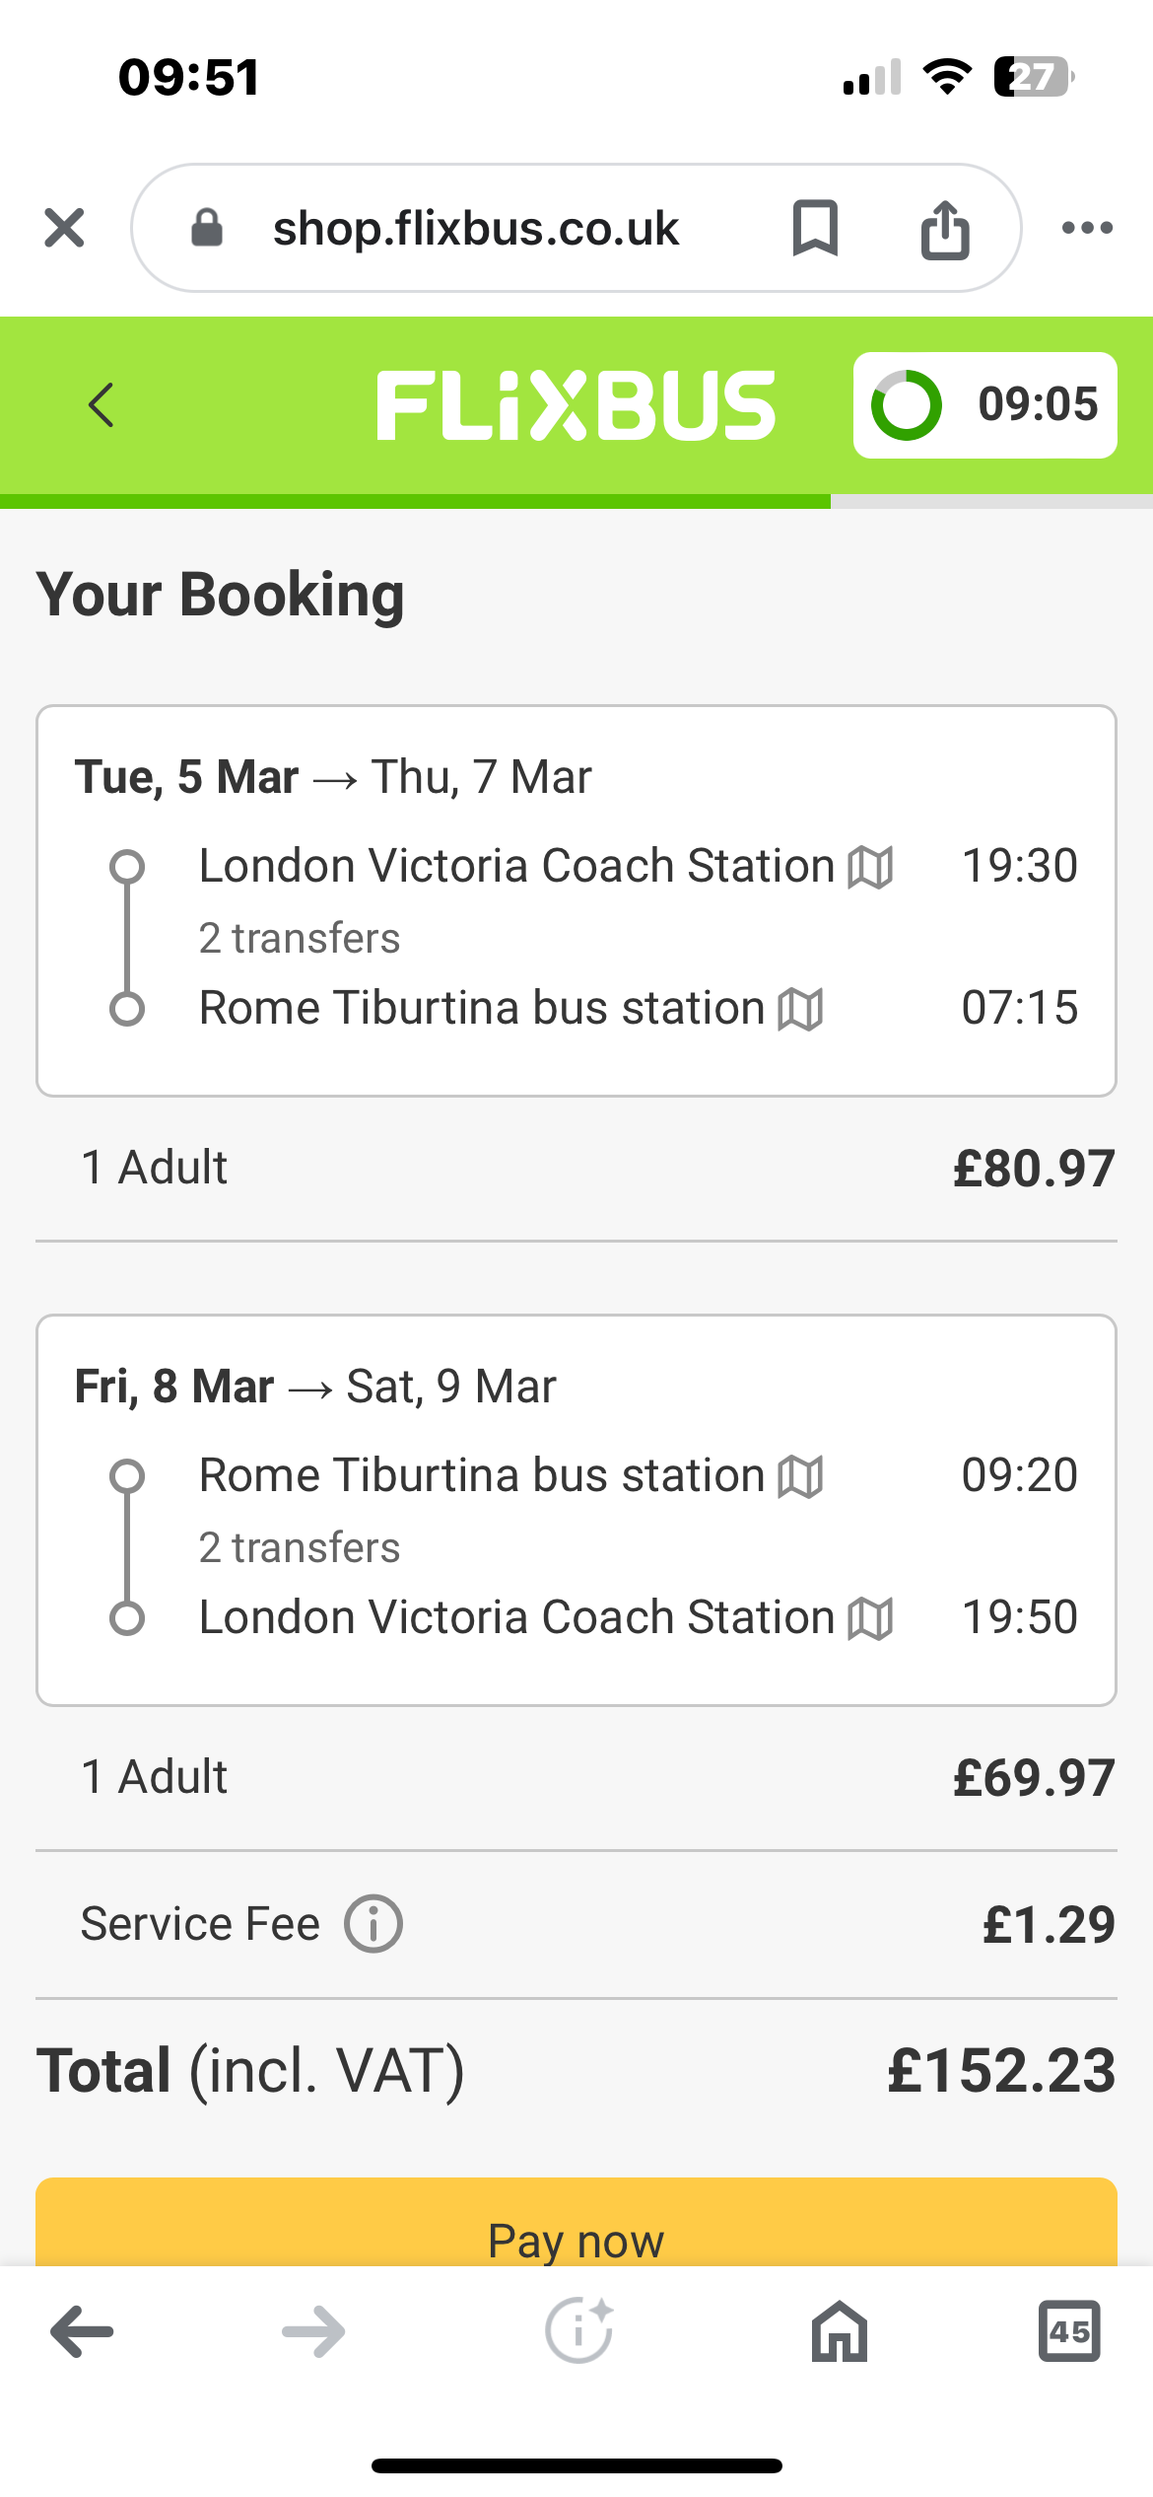Image resolution: width=1153 pixels, height=2497 pixels.
Task: Expand the 2 transfers on outbound trip
Action: pyautogui.click(x=300, y=938)
